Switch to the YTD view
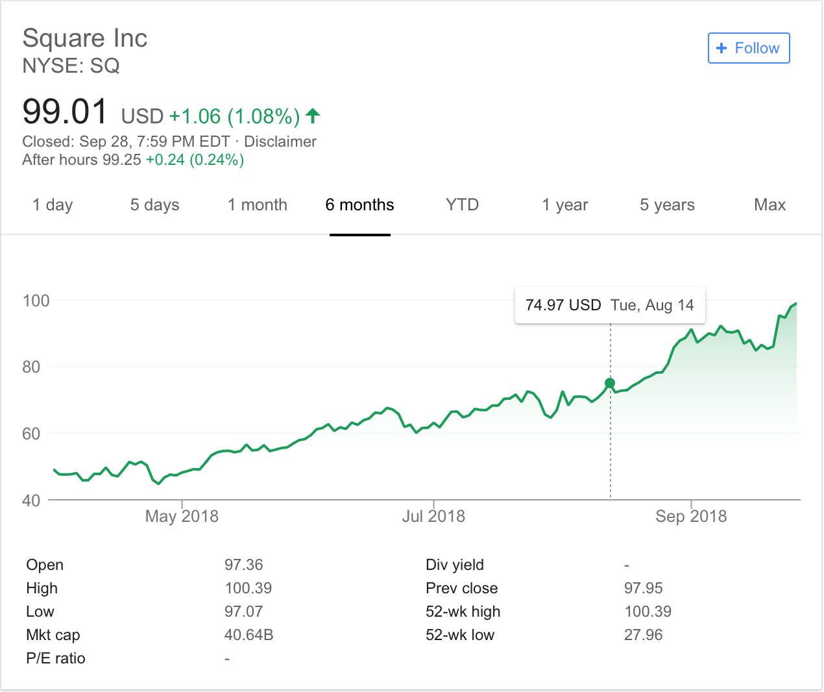The width and height of the screenshot is (824, 692). point(462,205)
